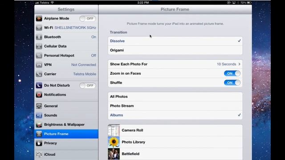Image resolution: width=285 pixels, height=160 pixels.
Task: Tap the Notifications red dot icon
Action: tap(39, 95)
